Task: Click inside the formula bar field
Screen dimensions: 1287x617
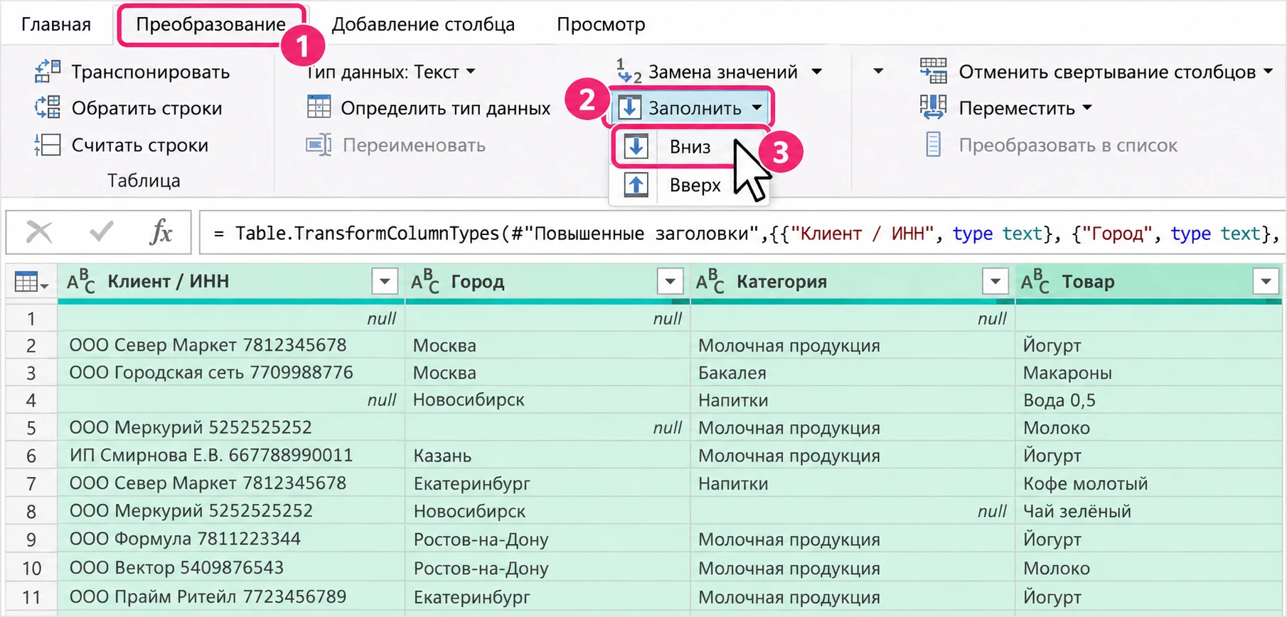Action: (x=742, y=233)
